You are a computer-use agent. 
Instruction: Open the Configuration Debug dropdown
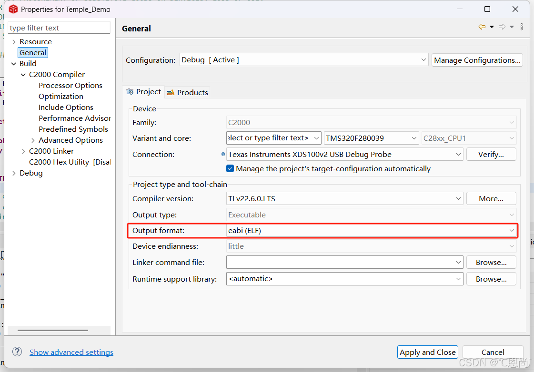click(304, 60)
